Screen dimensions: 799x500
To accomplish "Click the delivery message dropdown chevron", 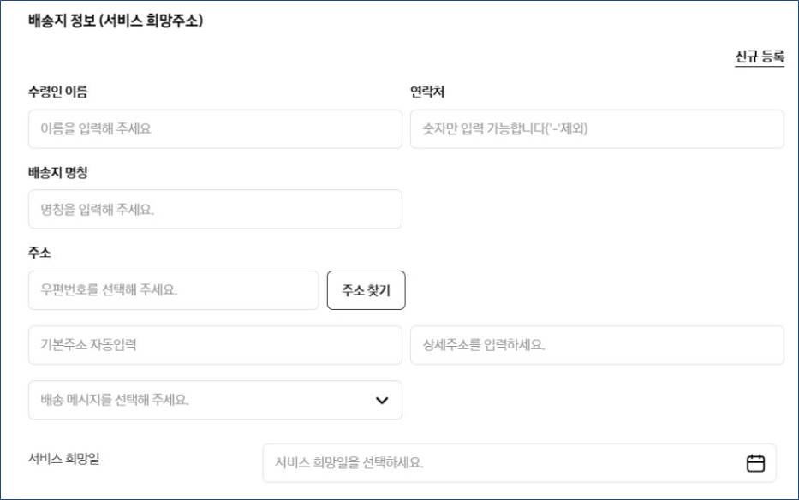I will tap(383, 400).
